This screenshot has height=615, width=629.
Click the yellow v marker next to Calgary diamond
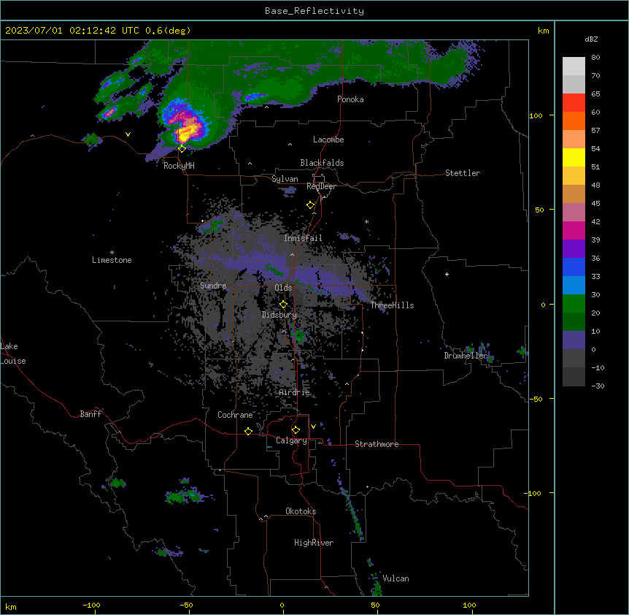313,427
